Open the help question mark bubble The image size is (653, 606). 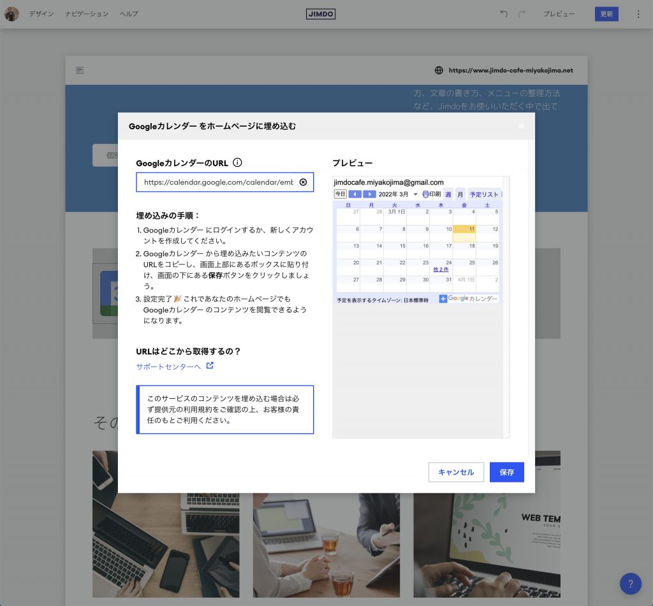point(631,584)
